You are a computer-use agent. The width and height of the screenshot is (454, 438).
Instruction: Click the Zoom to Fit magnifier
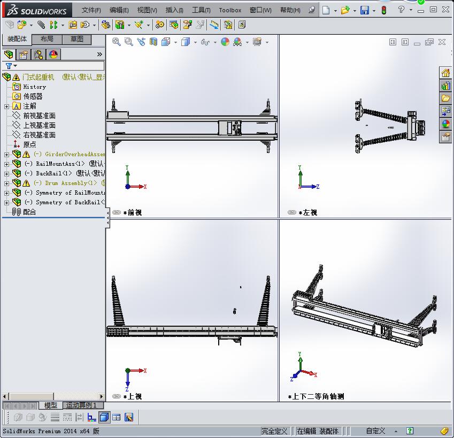[x=117, y=42]
